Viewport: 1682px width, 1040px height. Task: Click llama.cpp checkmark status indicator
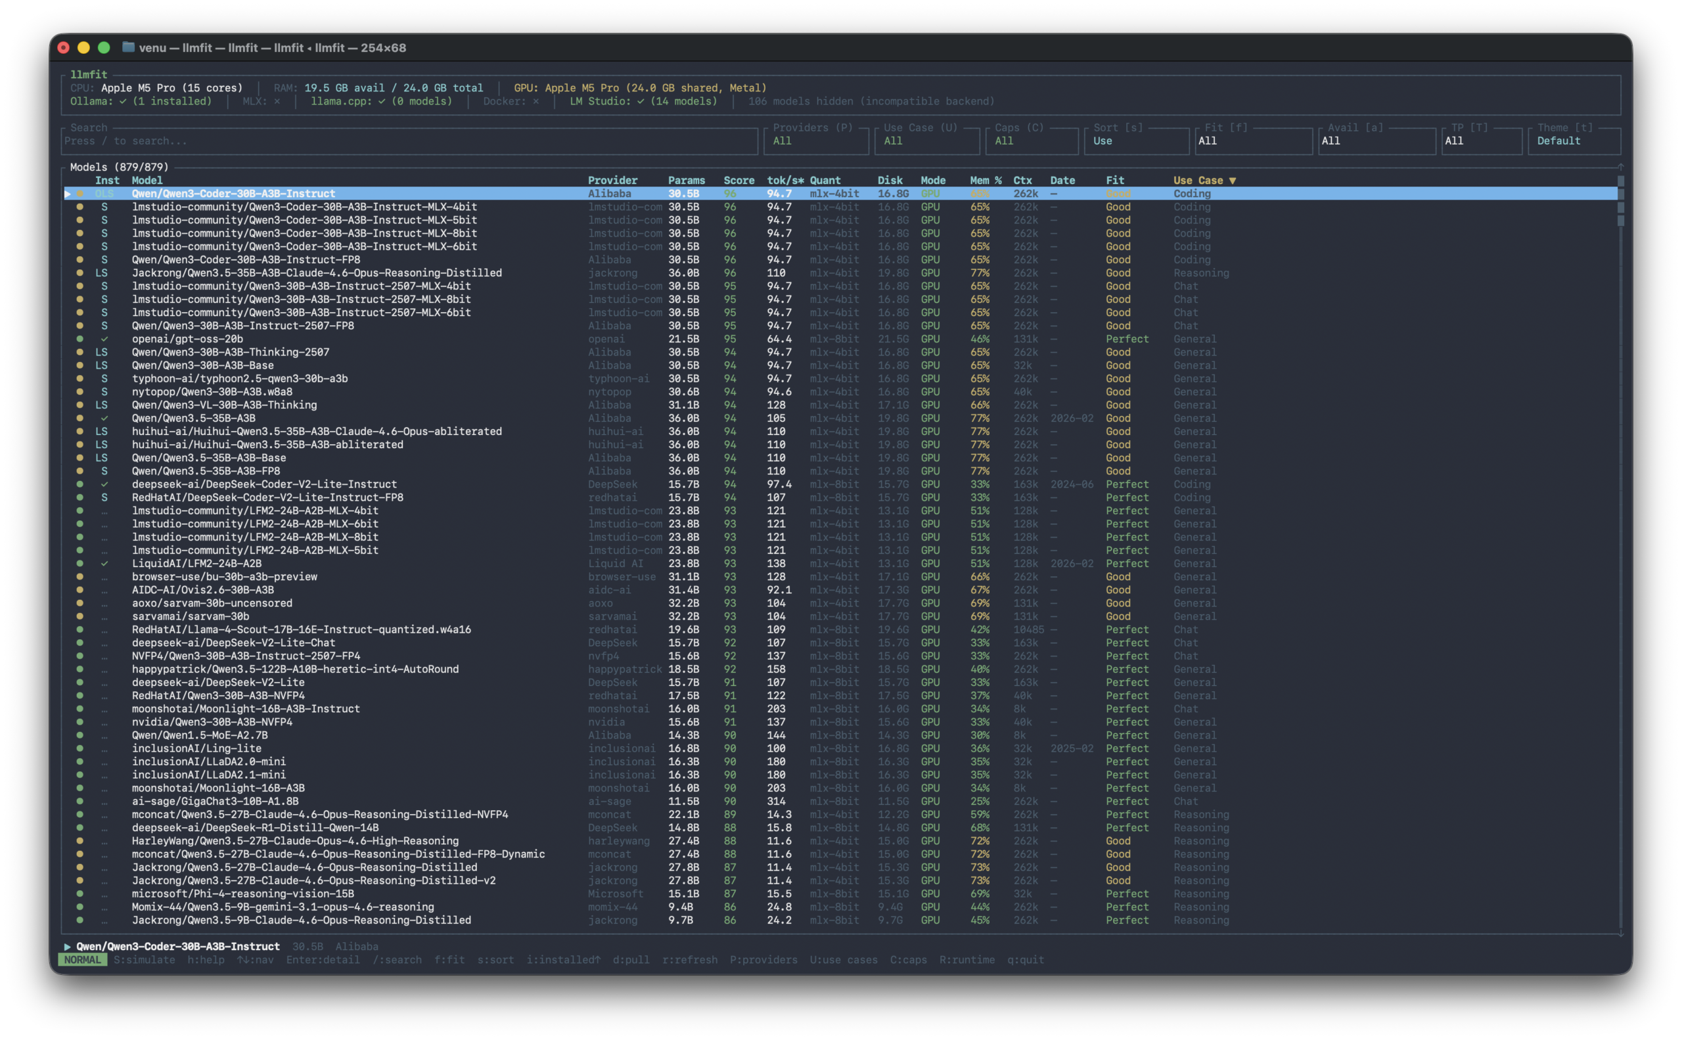pyautogui.click(x=381, y=101)
